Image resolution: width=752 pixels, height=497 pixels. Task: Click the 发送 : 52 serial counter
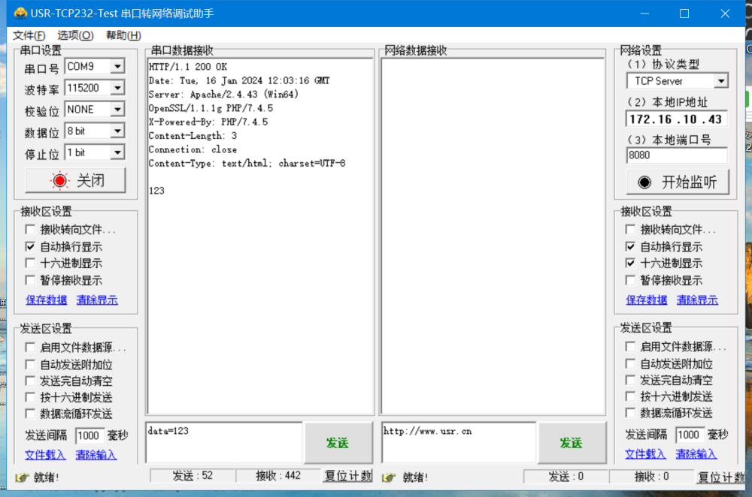[193, 475]
